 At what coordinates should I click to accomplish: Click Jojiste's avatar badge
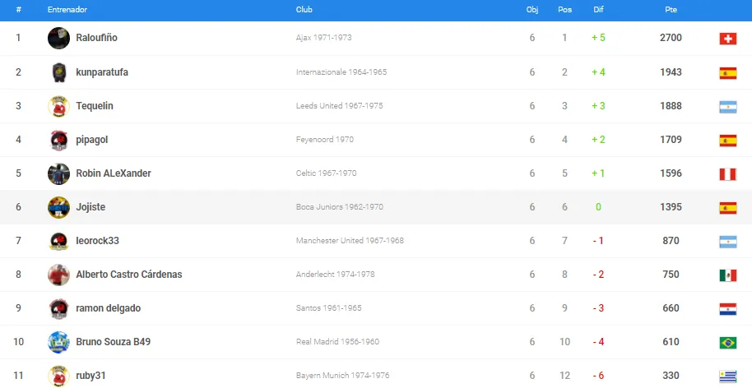[x=58, y=207]
